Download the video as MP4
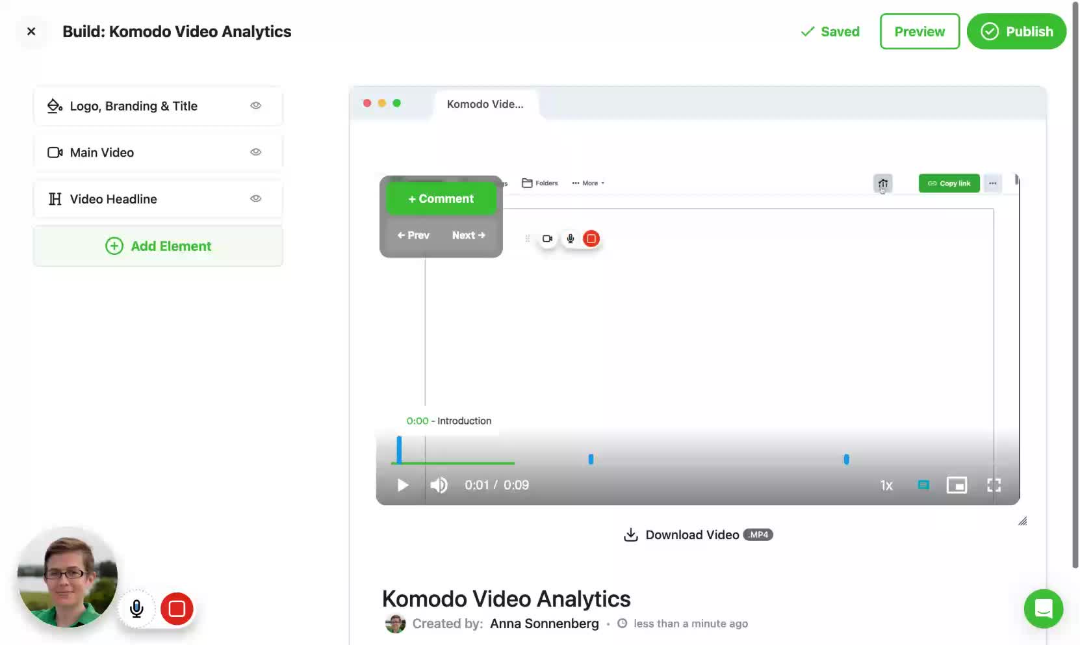Viewport: 1080px width, 645px height. tap(697, 535)
